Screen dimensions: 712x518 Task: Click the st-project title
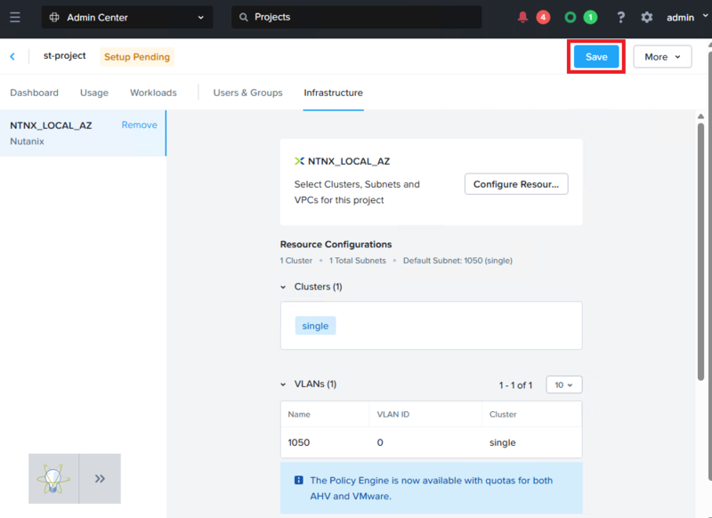(64, 55)
